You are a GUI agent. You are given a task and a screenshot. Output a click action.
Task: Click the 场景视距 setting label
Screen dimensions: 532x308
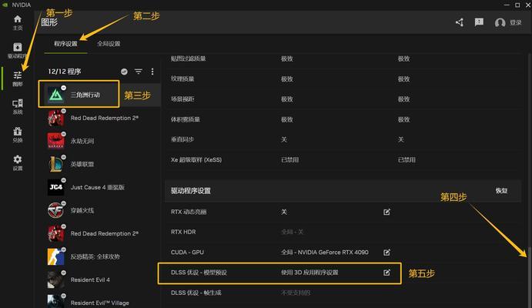[x=182, y=99]
